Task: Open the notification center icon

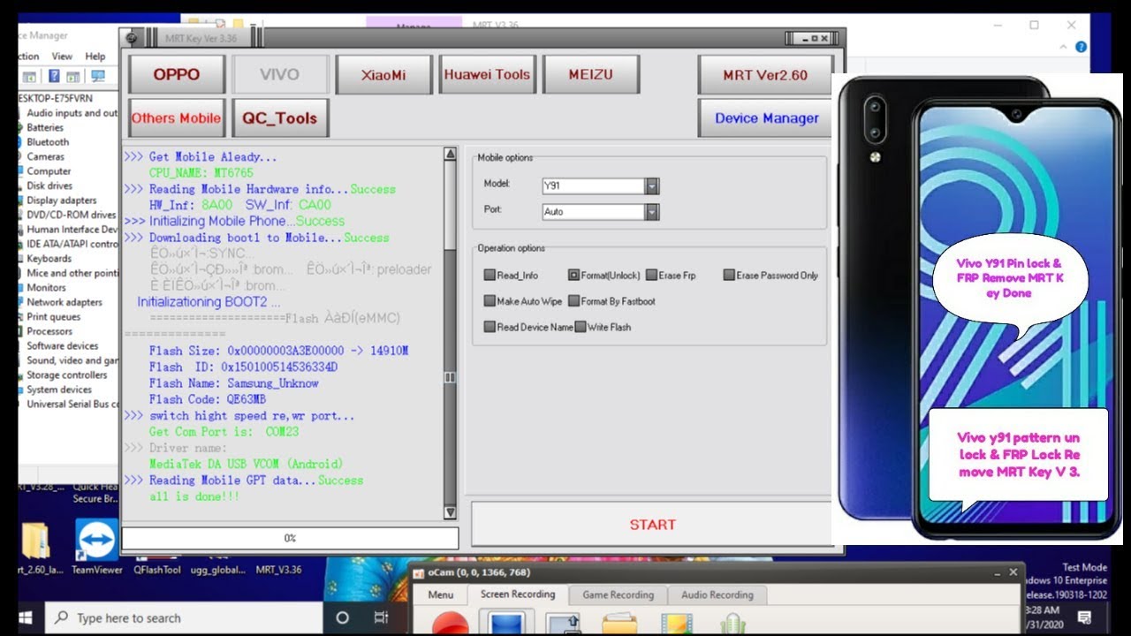Action: point(1084,617)
